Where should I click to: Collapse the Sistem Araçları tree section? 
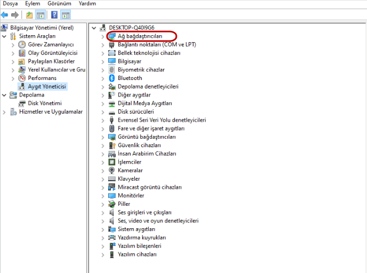pos(5,36)
